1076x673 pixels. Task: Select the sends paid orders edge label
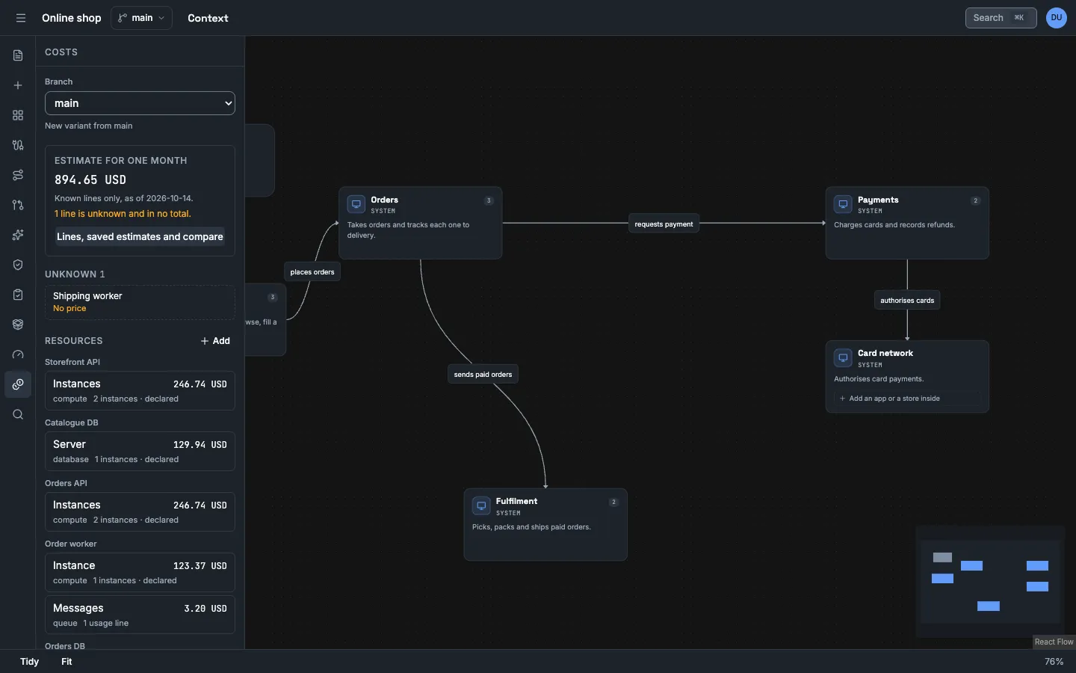pos(483,375)
